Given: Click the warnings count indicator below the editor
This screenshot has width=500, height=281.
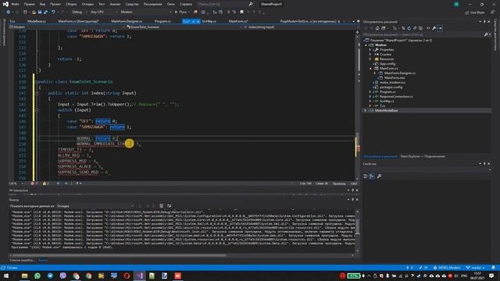Looking at the screenshot, I should point(45,183).
